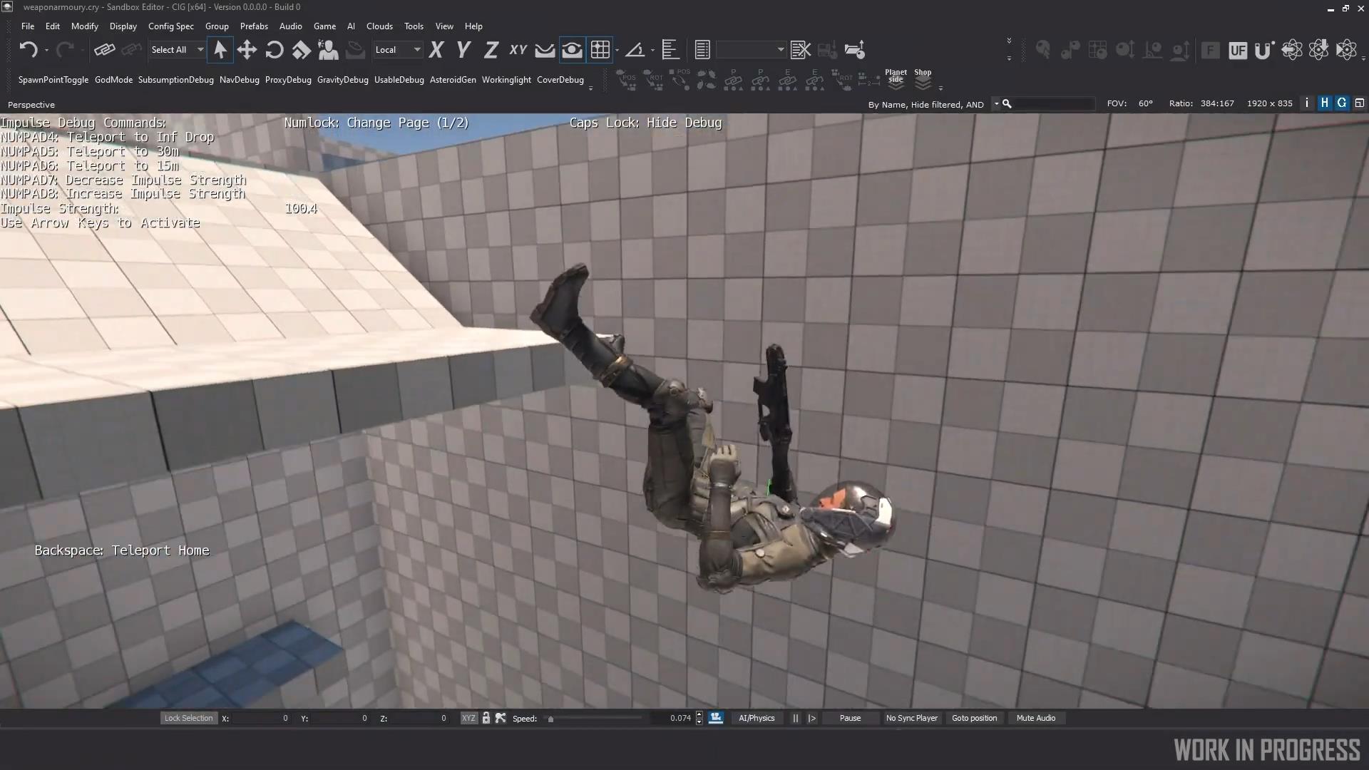Click the Planet side layers icon
Viewport: 1369px width, 770px height.
896,79
